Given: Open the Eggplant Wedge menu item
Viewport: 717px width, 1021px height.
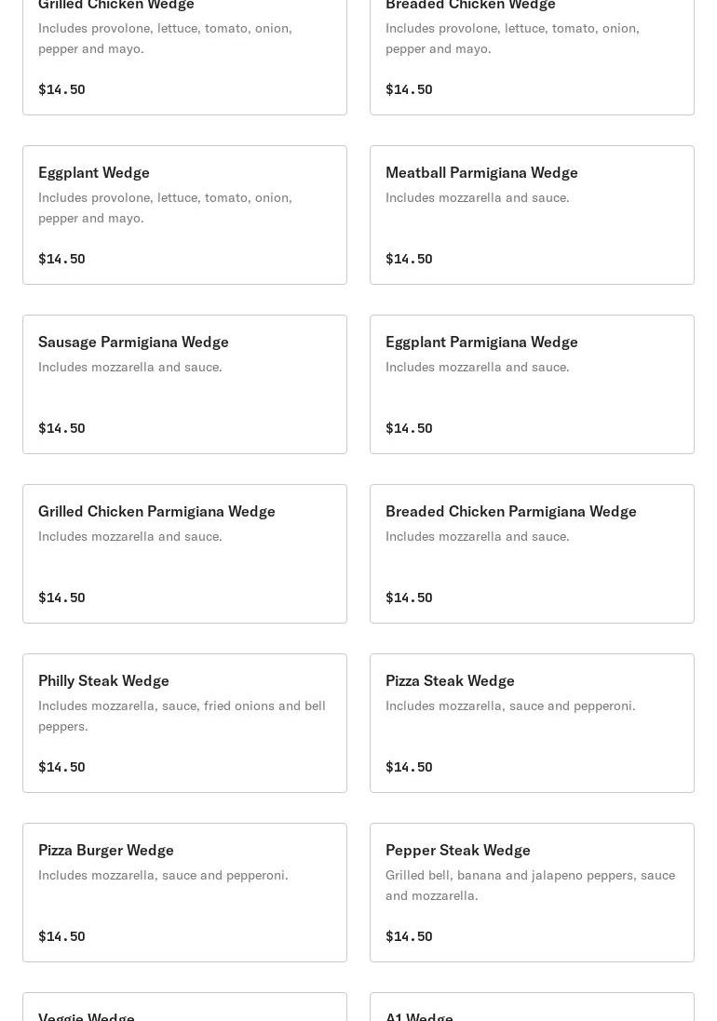Looking at the screenshot, I should (x=184, y=215).
